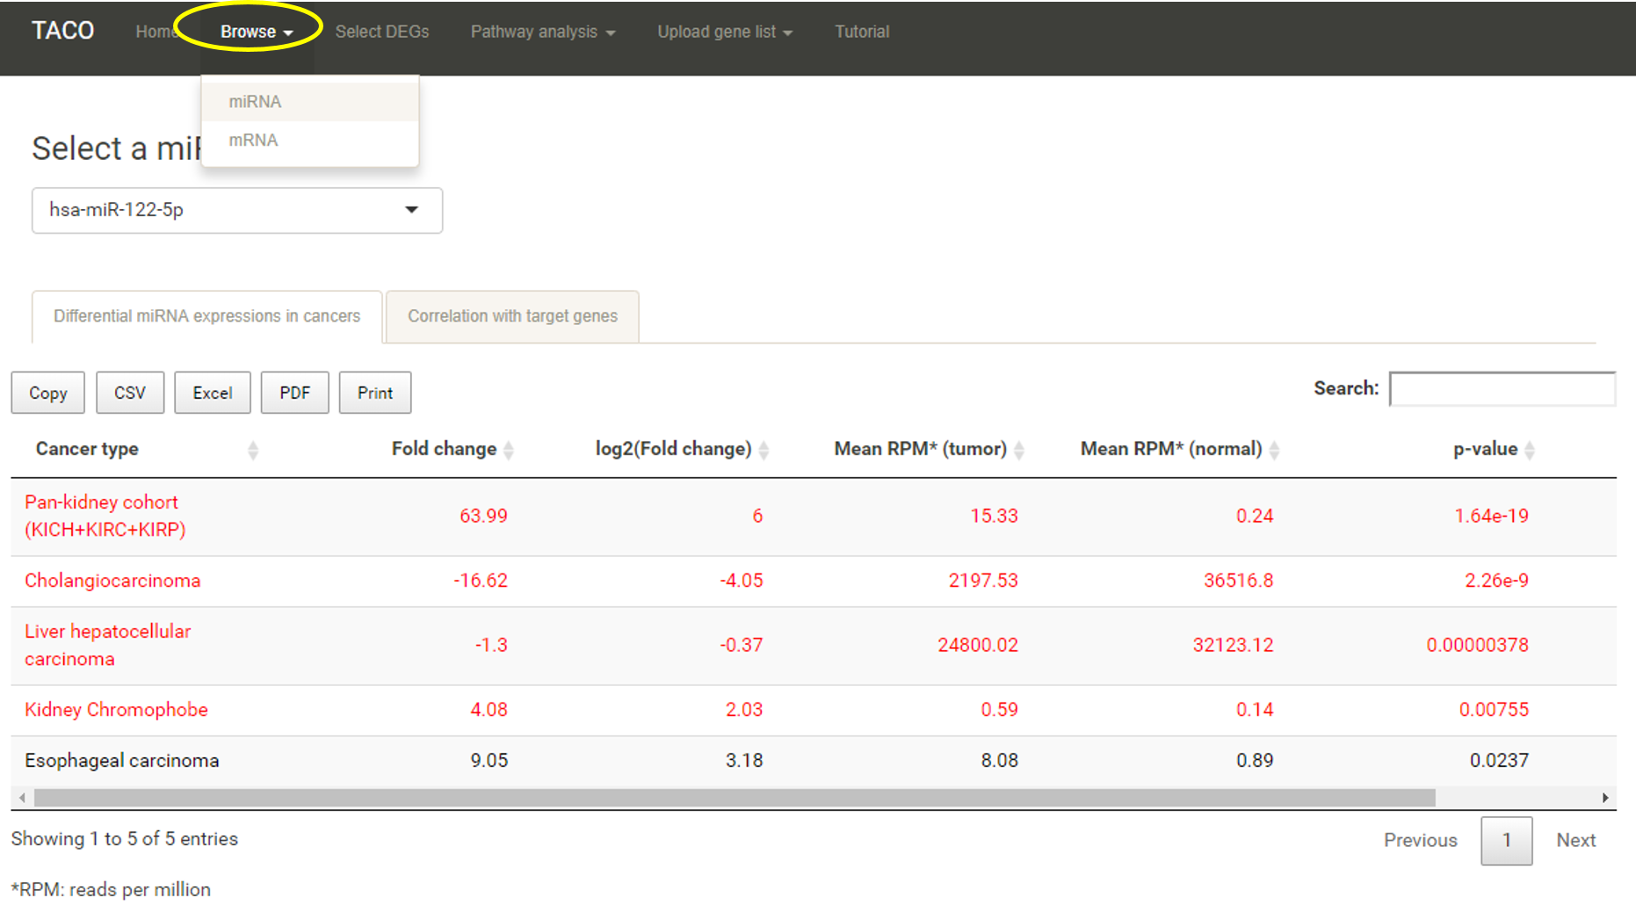Sort by p-value column arrows
Viewport: 1636px width, 918px height.
click(x=1530, y=450)
